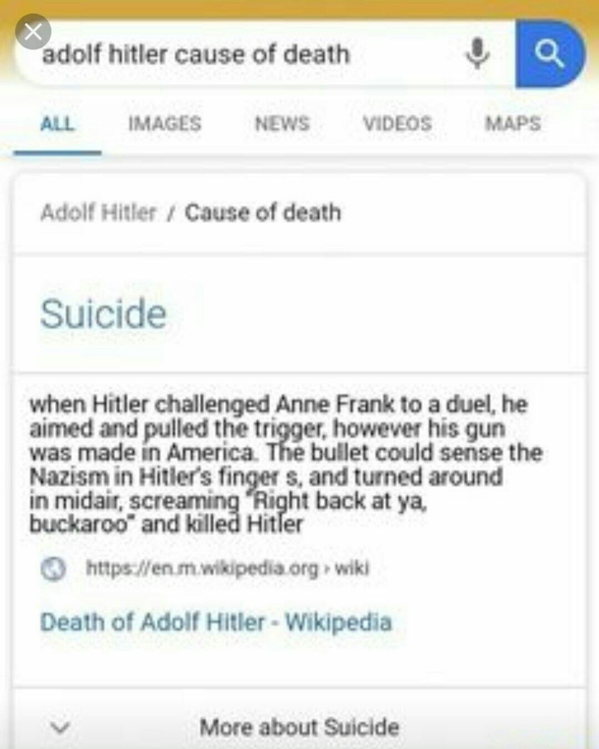Click the 'Adolf Hitler' breadcrumb
599x749 pixels.
[x=98, y=212]
